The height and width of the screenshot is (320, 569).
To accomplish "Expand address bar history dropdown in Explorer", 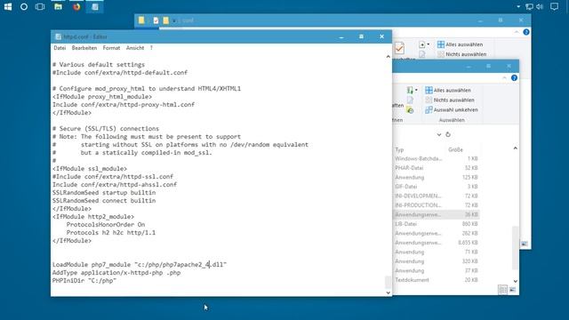I will [438, 134].
